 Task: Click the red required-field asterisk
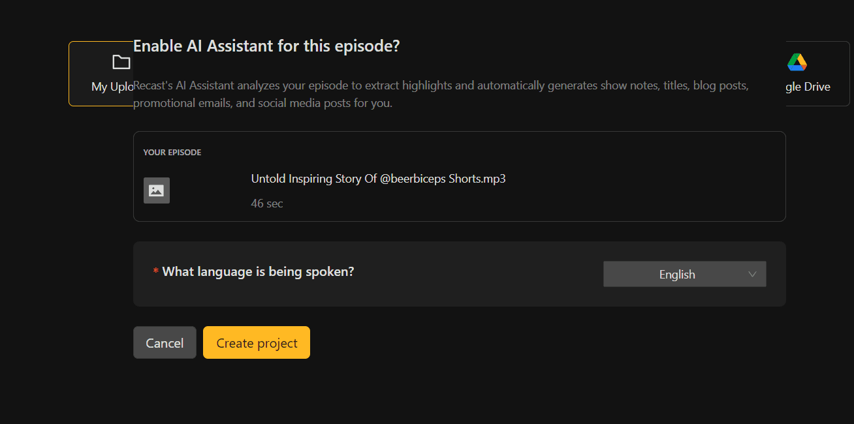pyautogui.click(x=155, y=272)
